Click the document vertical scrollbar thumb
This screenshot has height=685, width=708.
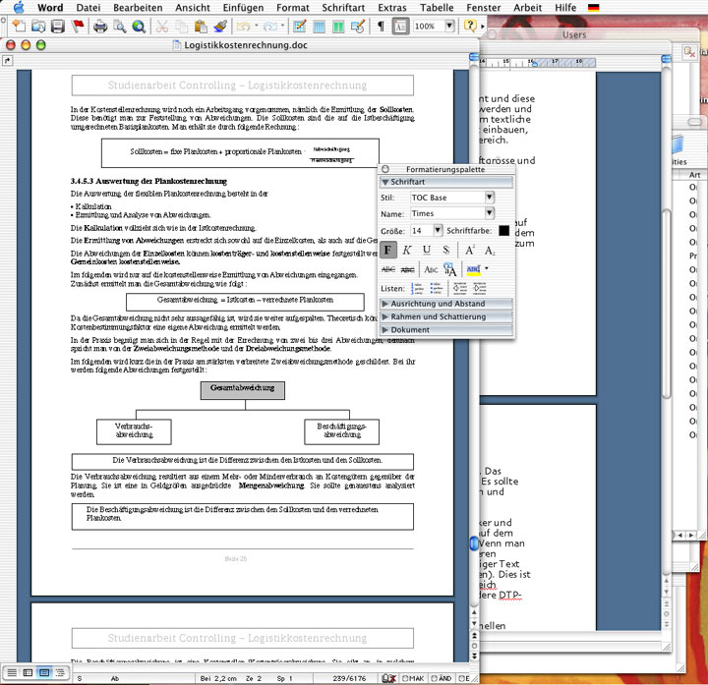[x=474, y=543]
